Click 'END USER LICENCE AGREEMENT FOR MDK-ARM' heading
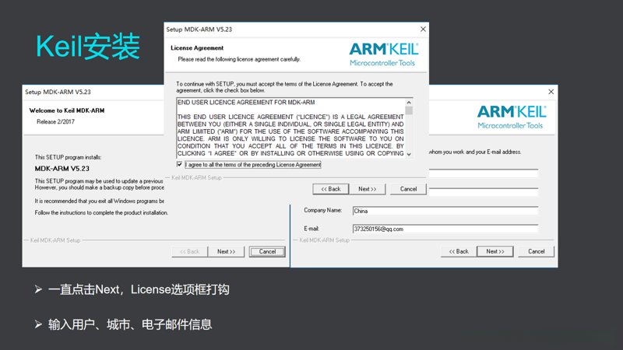Viewport: 623px width, 350px height. (246, 103)
